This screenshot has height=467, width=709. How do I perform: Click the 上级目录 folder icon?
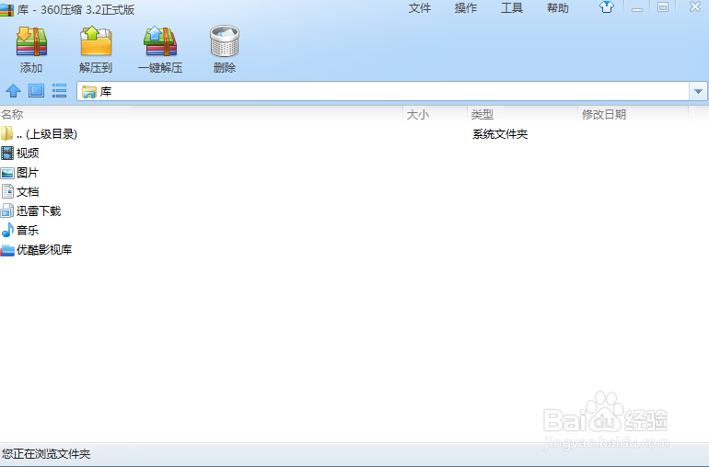point(6,133)
